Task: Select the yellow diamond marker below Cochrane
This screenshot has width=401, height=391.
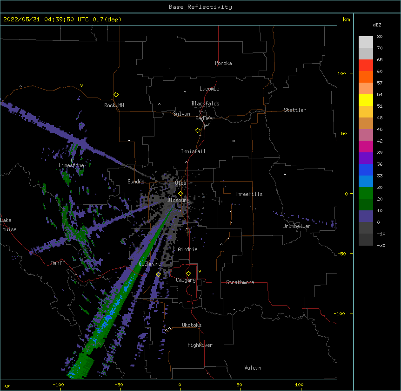Action: tap(158, 274)
